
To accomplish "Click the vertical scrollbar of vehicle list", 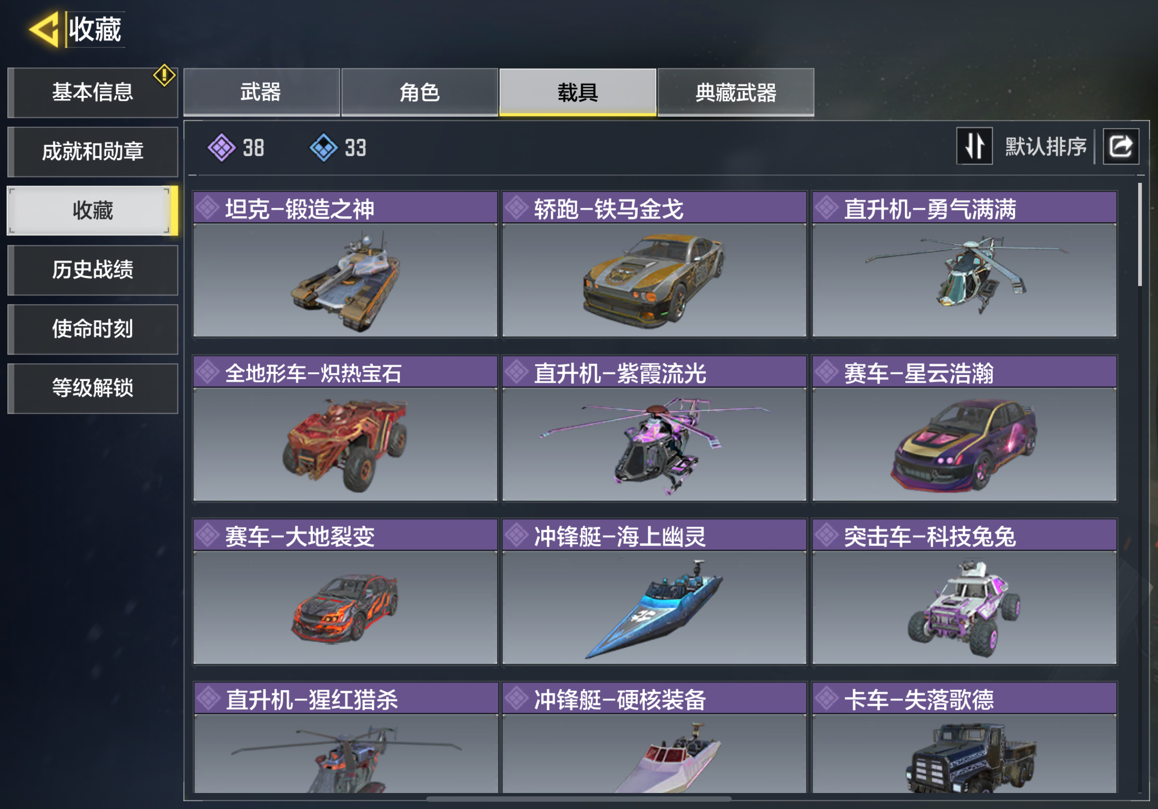I will [x=1140, y=235].
